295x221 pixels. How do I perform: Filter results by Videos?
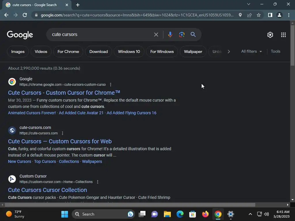(41, 52)
